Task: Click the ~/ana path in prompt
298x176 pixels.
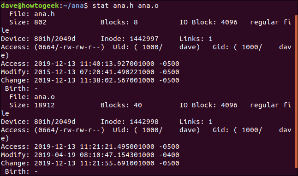Action: (x=73, y=6)
